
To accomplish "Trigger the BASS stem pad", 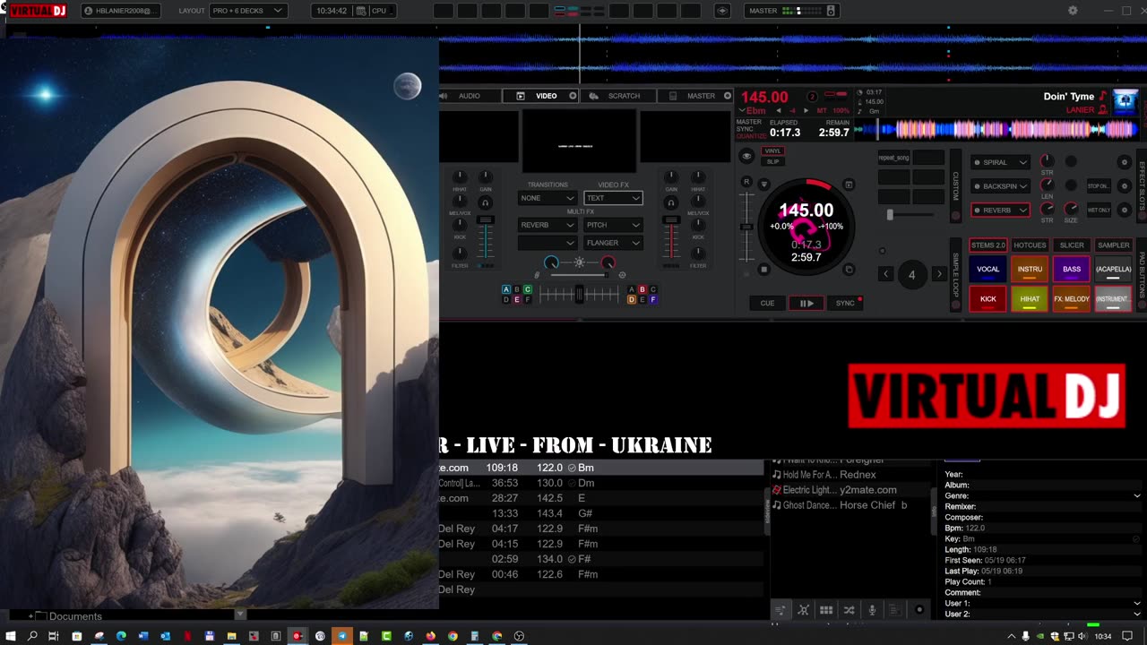I will 1072,269.
